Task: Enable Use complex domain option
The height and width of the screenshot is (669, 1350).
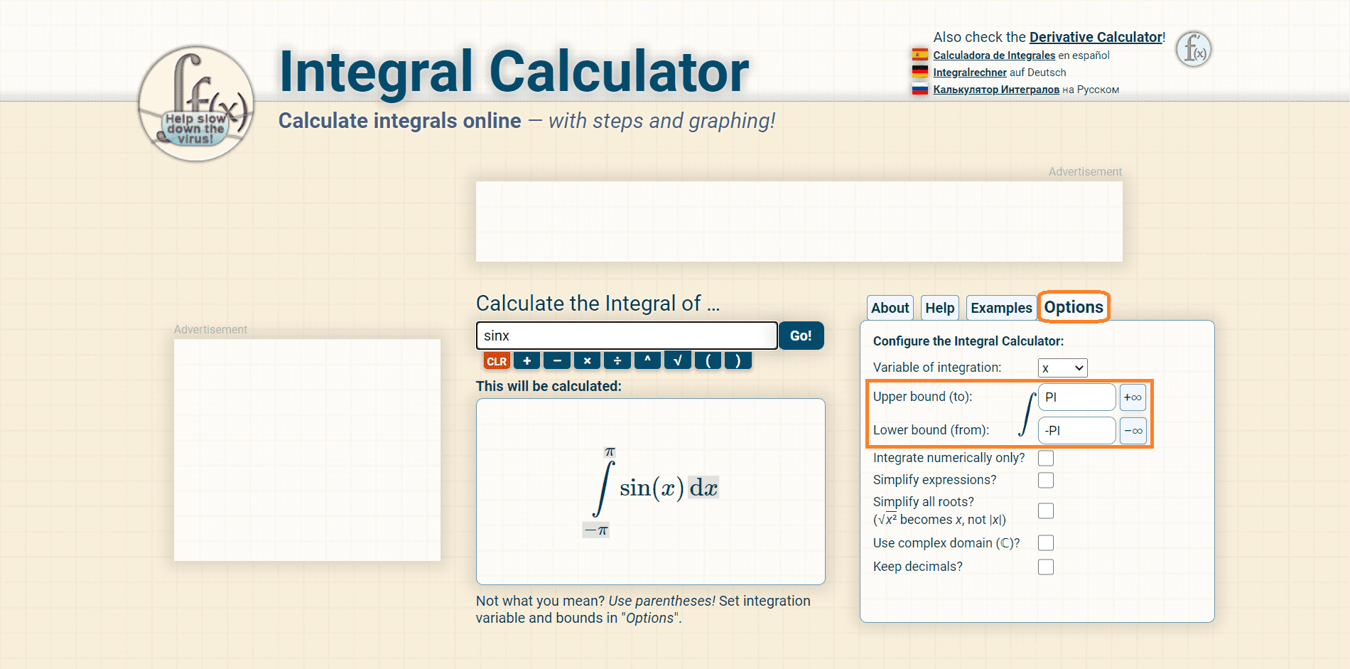Action: 1046,543
